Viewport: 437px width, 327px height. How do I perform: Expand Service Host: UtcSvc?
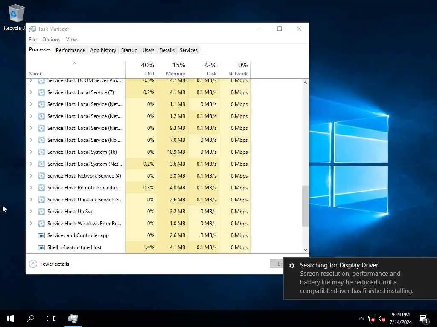click(31, 211)
